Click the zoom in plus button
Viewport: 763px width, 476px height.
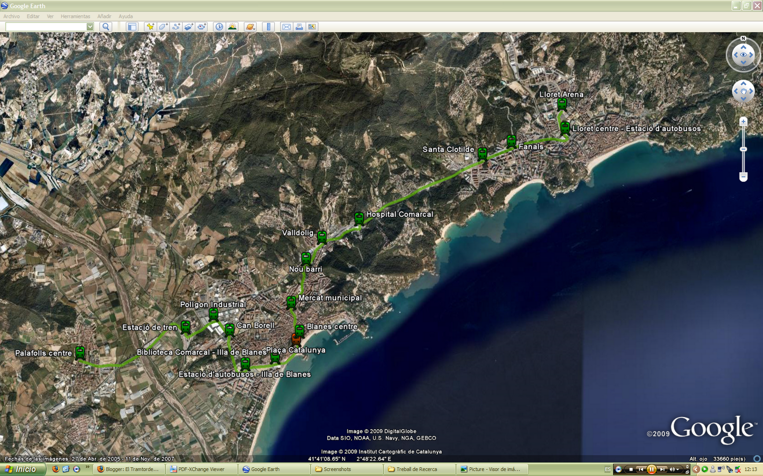click(743, 122)
